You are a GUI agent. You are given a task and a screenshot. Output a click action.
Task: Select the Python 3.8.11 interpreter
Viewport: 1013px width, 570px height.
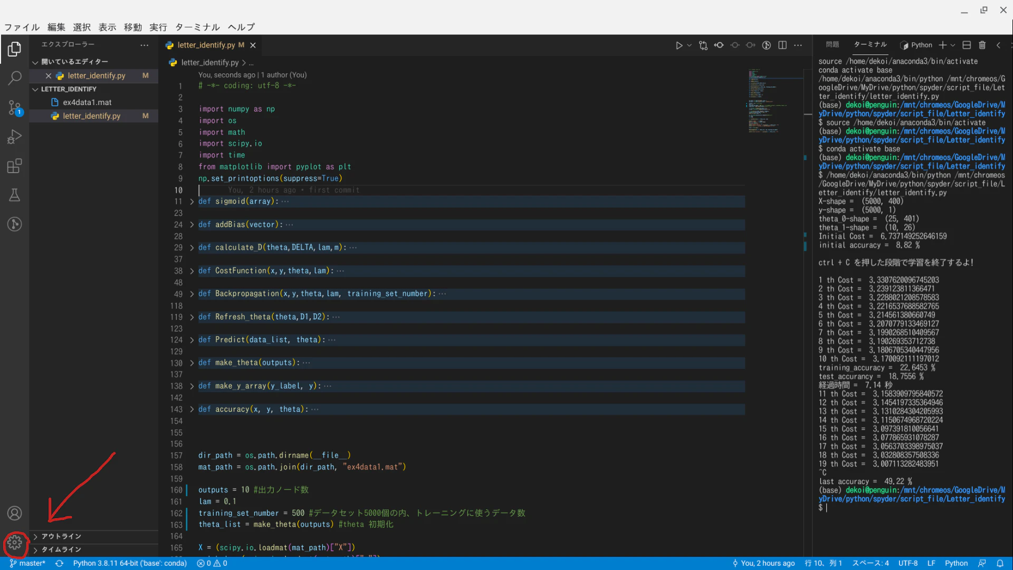130,563
